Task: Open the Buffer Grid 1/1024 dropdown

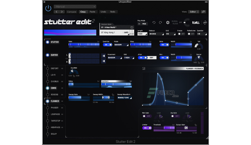Action: pyautogui.click(x=129, y=58)
